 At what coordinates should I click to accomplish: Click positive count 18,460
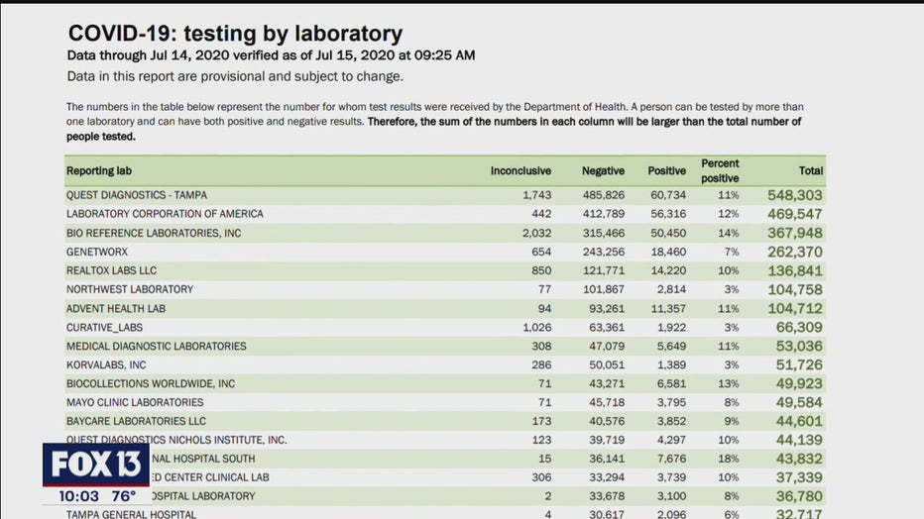point(668,252)
